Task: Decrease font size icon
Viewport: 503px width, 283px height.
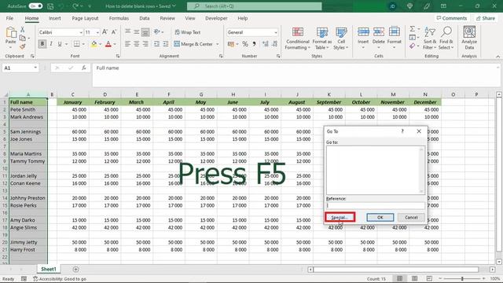Action: point(114,32)
